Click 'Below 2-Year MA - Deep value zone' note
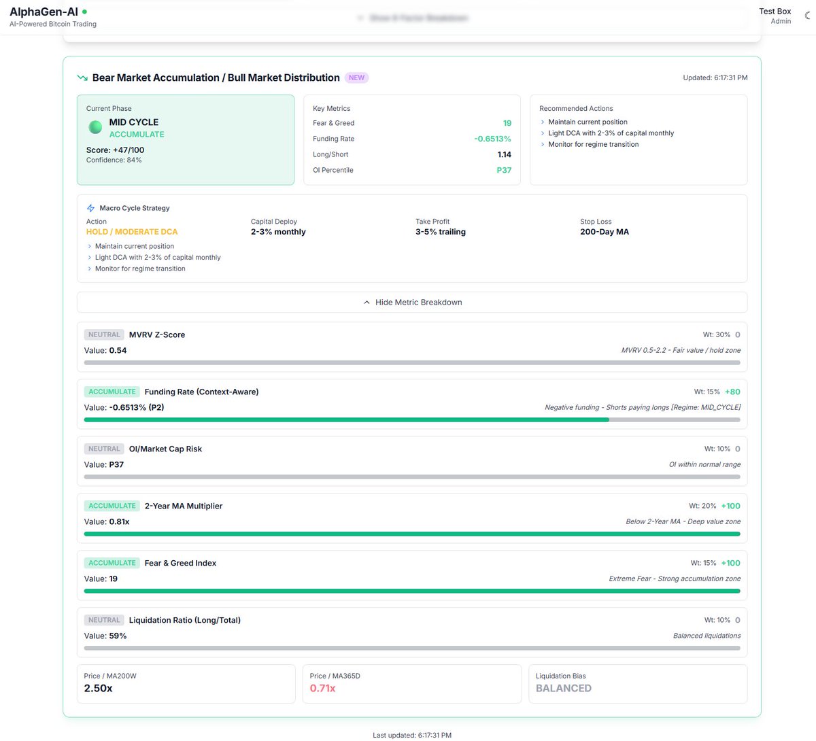Screen dimensions: 816x741 point(683,522)
